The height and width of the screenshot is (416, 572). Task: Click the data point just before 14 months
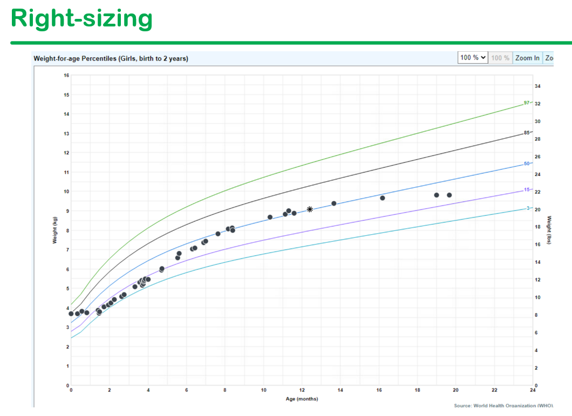click(334, 203)
